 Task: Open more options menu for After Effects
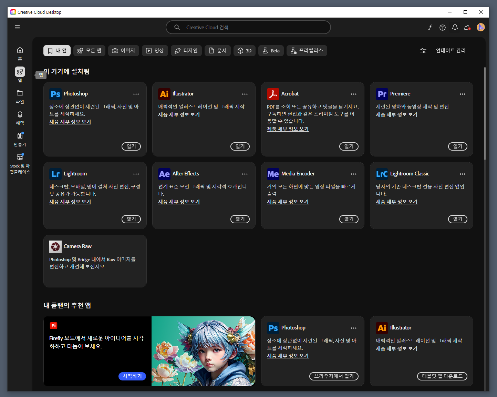245,174
